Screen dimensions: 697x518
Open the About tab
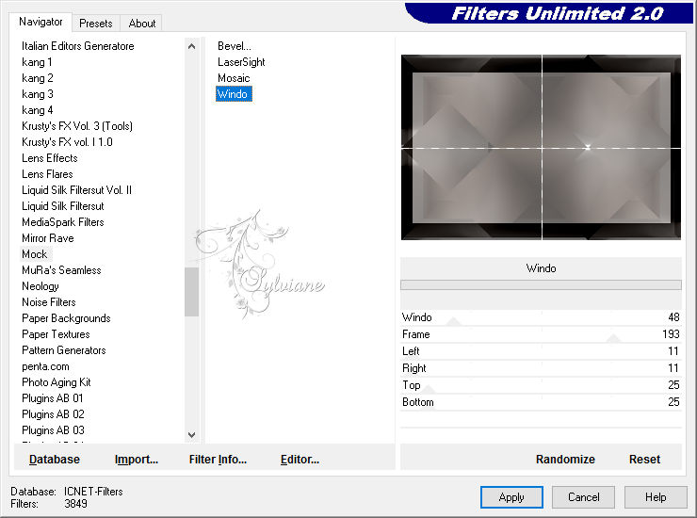[x=142, y=24]
